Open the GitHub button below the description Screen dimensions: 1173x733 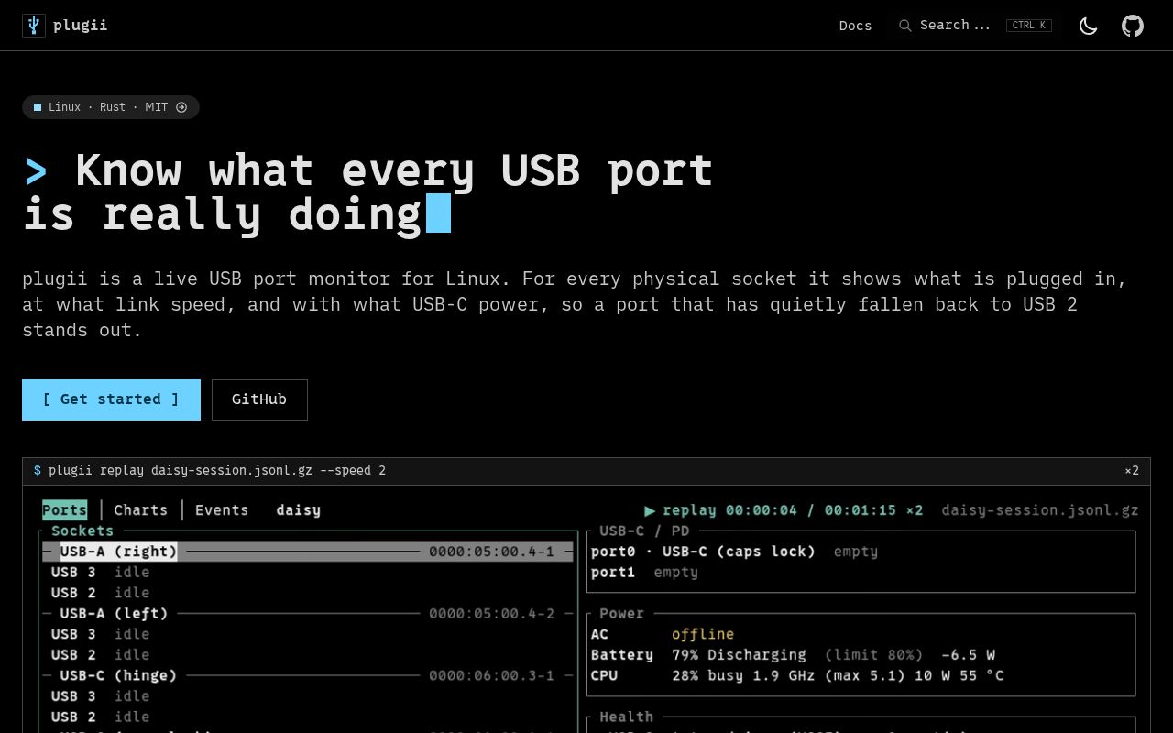[x=259, y=399]
